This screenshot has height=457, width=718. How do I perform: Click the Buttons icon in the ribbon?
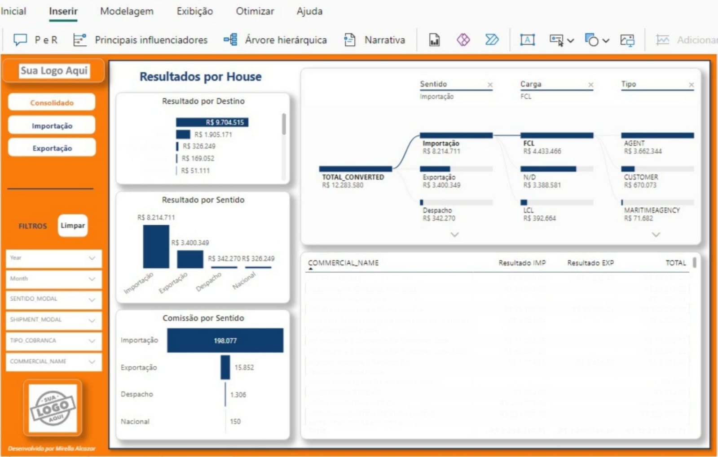click(556, 40)
